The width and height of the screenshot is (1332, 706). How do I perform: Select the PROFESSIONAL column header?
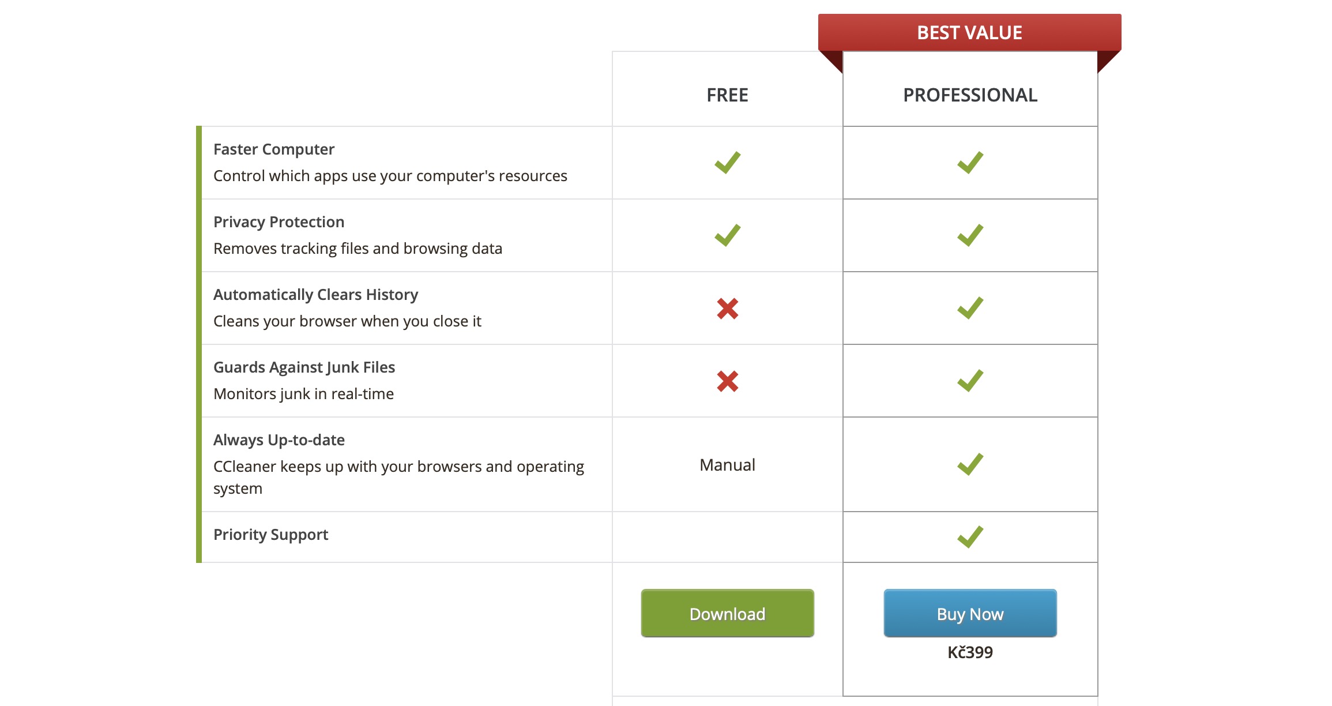pyautogui.click(x=970, y=95)
